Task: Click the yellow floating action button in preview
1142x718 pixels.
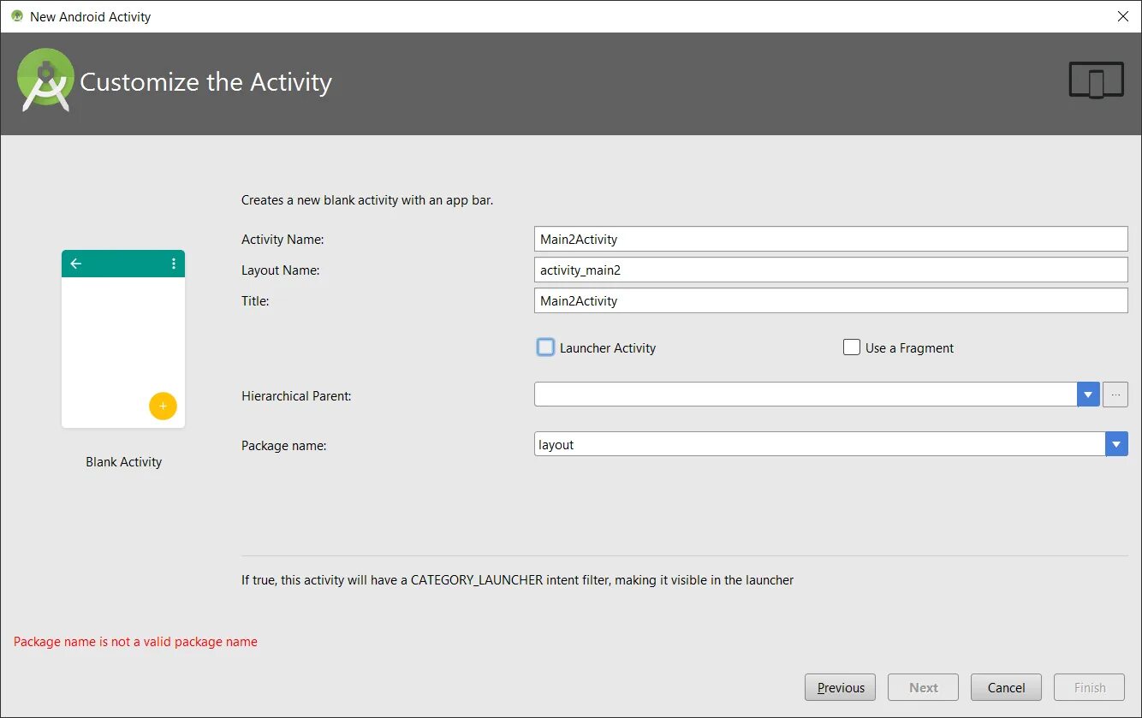Action: click(x=163, y=406)
